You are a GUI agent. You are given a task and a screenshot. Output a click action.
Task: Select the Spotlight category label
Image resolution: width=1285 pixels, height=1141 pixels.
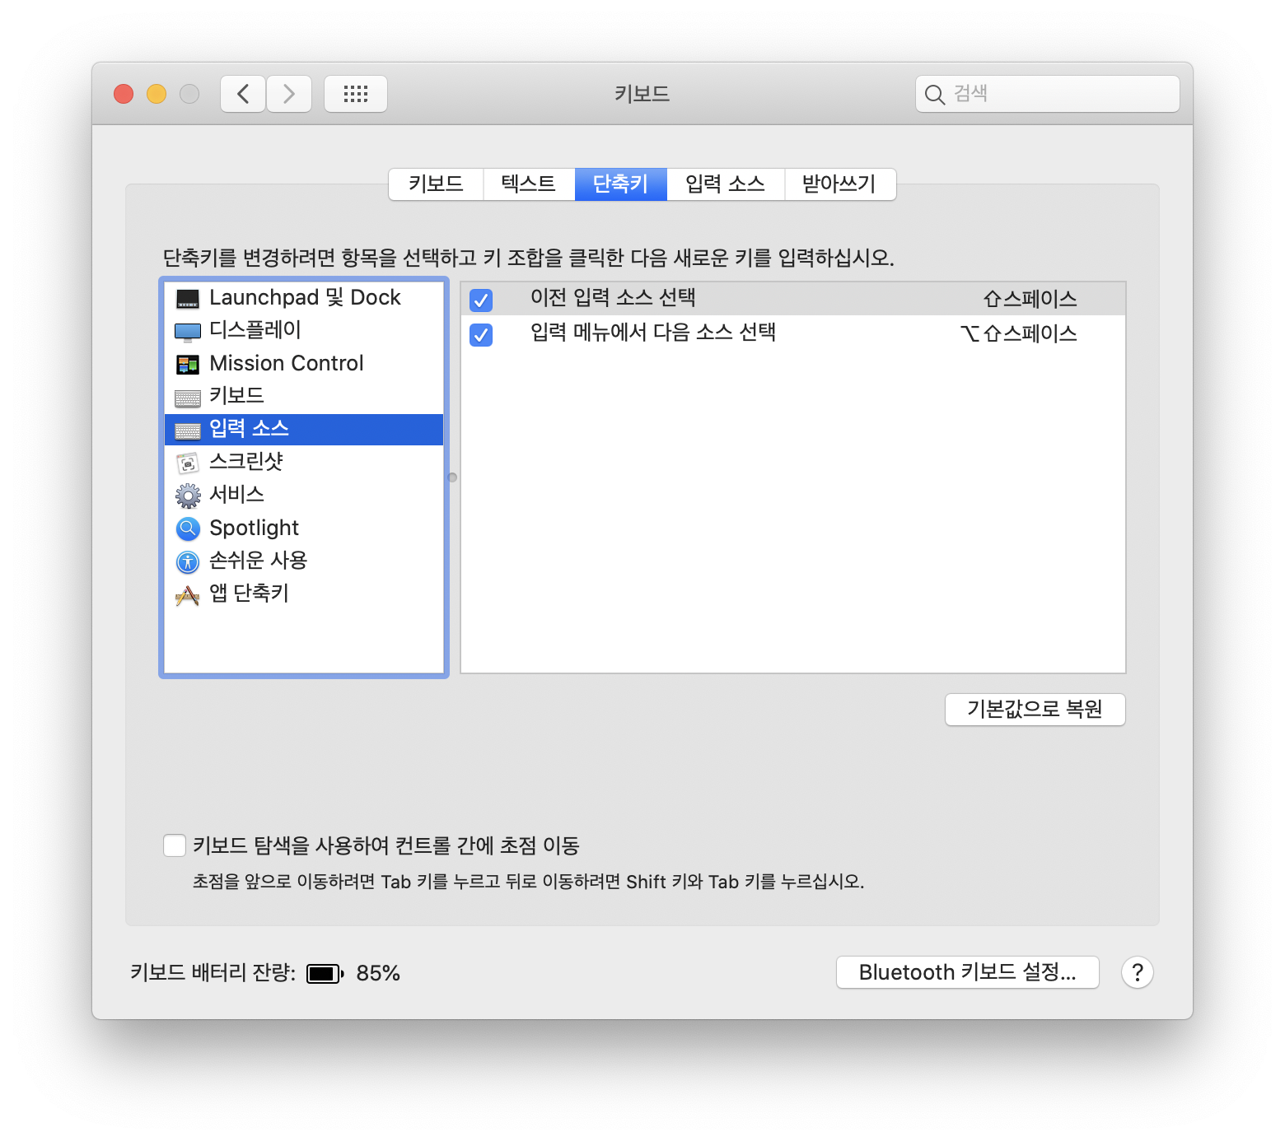(254, 528)
